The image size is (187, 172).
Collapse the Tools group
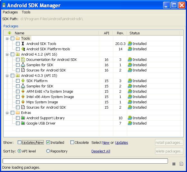point(7,39)
